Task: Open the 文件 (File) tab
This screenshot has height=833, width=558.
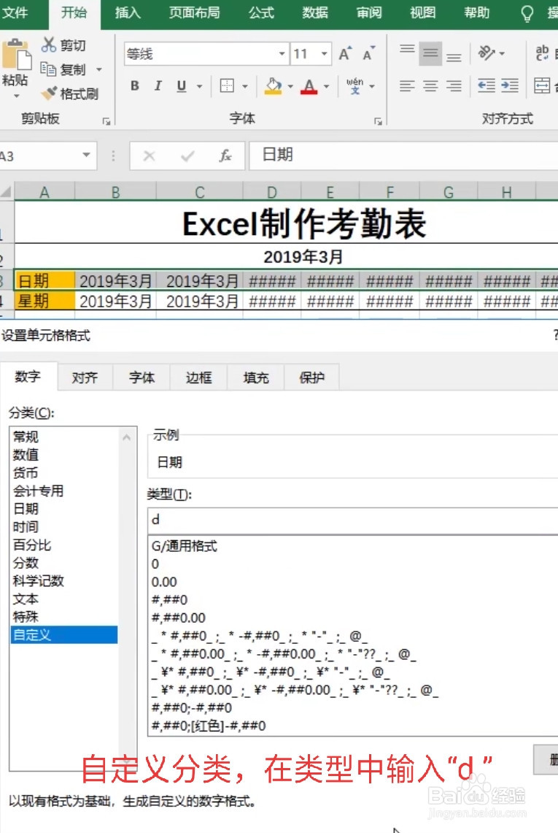Action: 15,12
